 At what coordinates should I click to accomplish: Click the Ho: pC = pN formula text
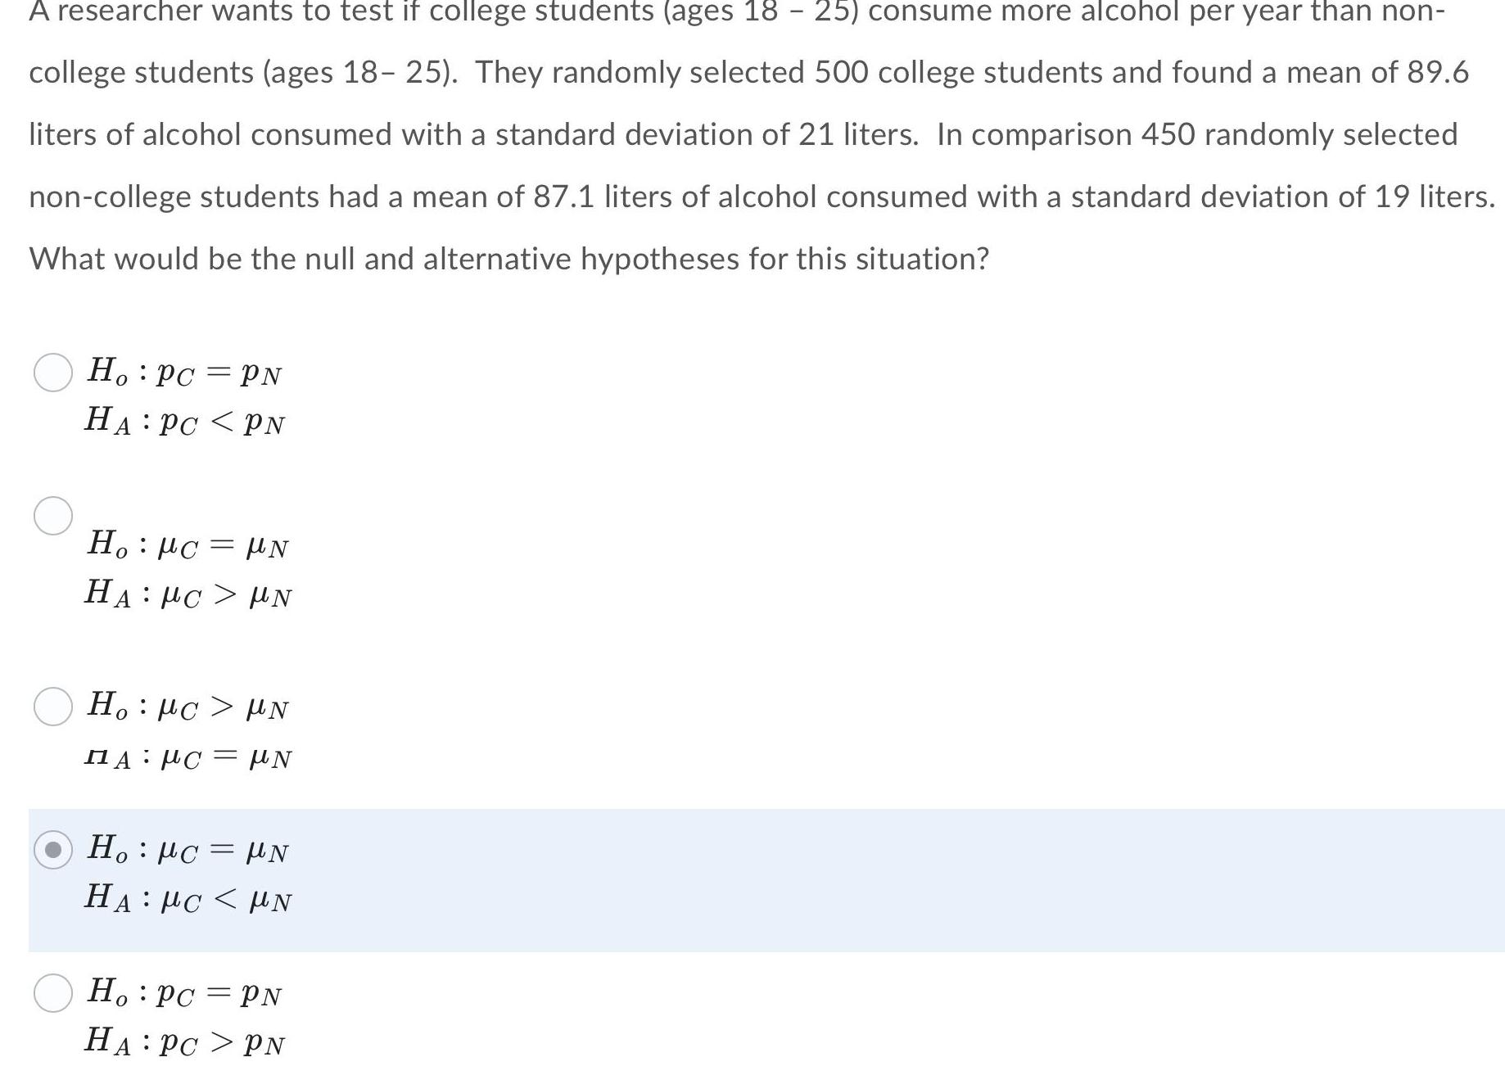point(184,373)
